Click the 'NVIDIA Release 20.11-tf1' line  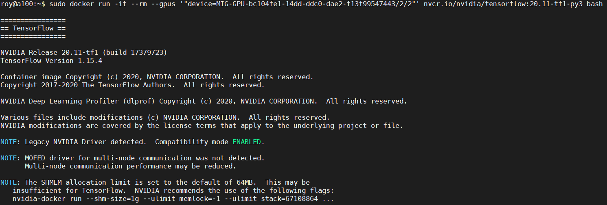click(x=49, y=53)
